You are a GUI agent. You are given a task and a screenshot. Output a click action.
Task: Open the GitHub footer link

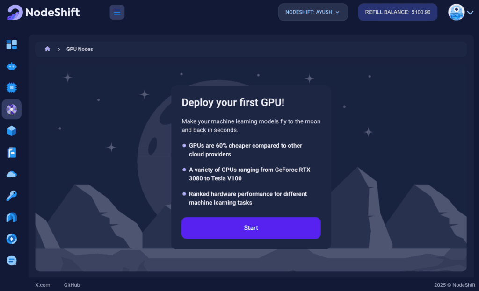pyautogui.click(x=72, y=285)
